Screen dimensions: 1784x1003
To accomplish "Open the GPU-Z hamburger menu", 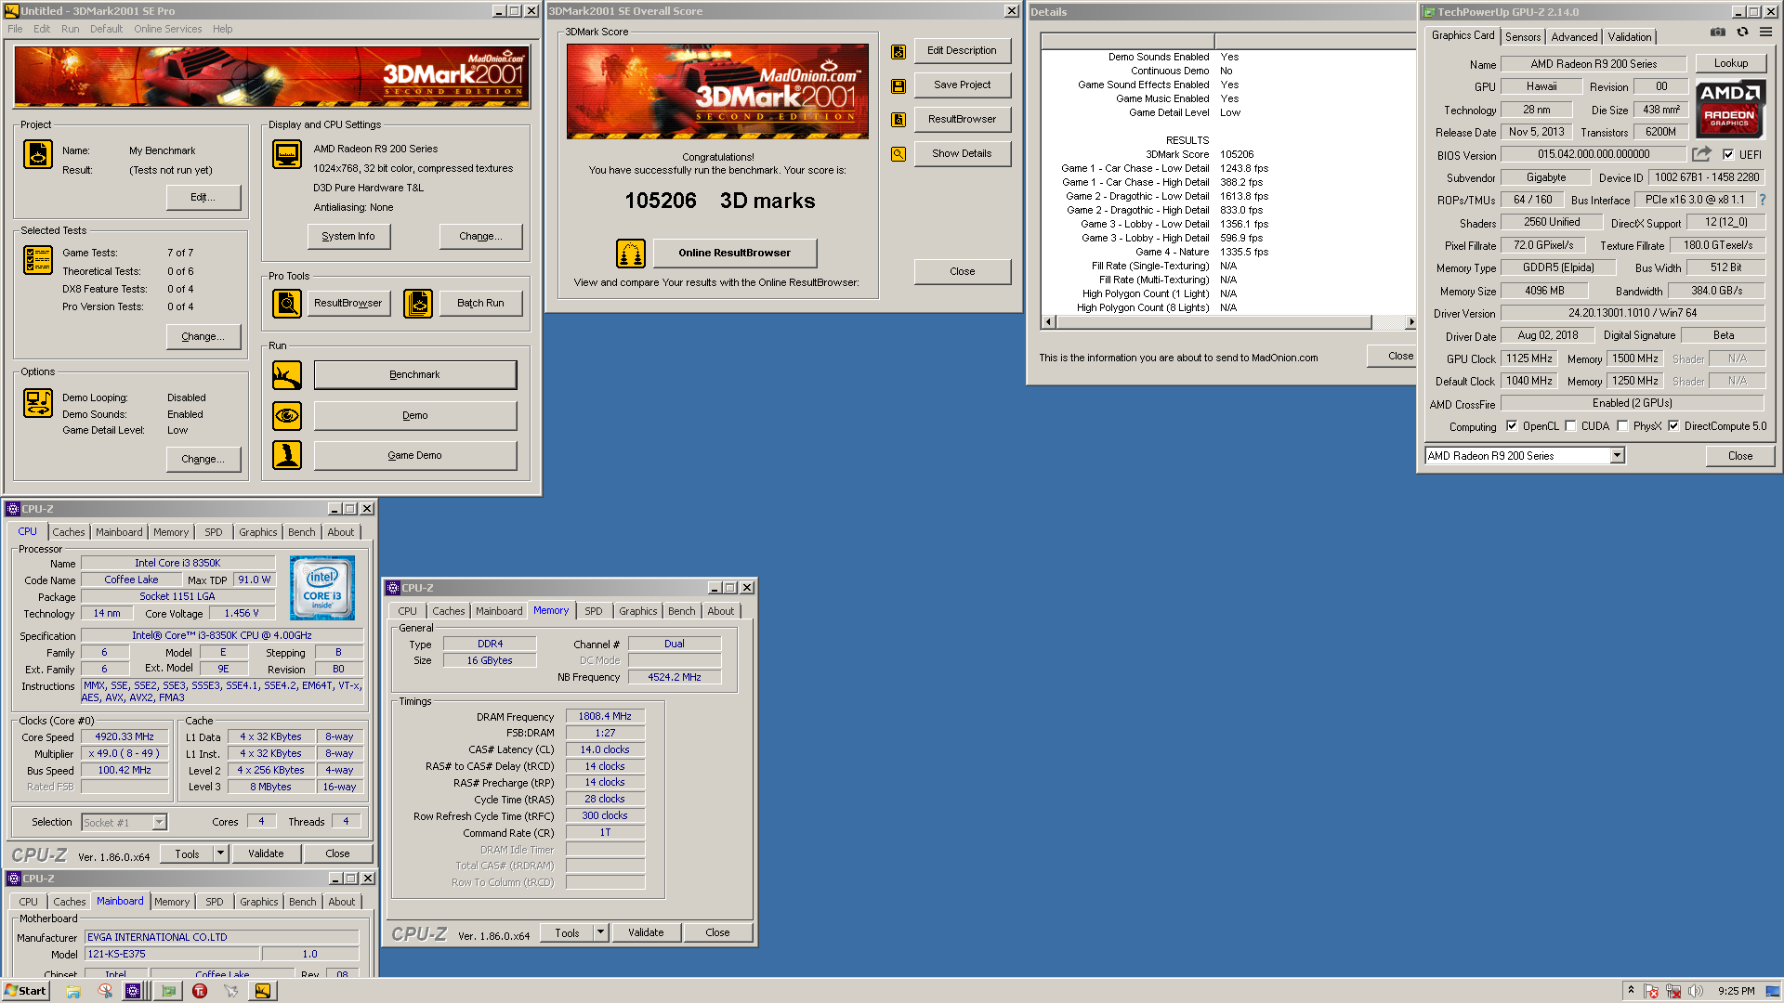I will pyautogui.click(x=1765, y=33).
